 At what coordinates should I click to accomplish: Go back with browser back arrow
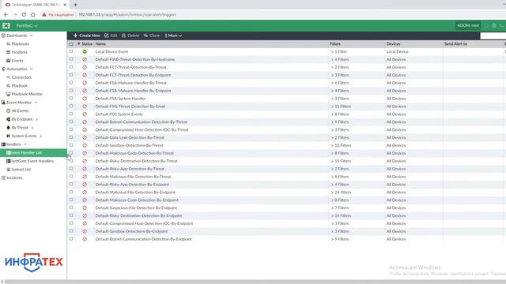pyautogui.click(x=6, y=14)
